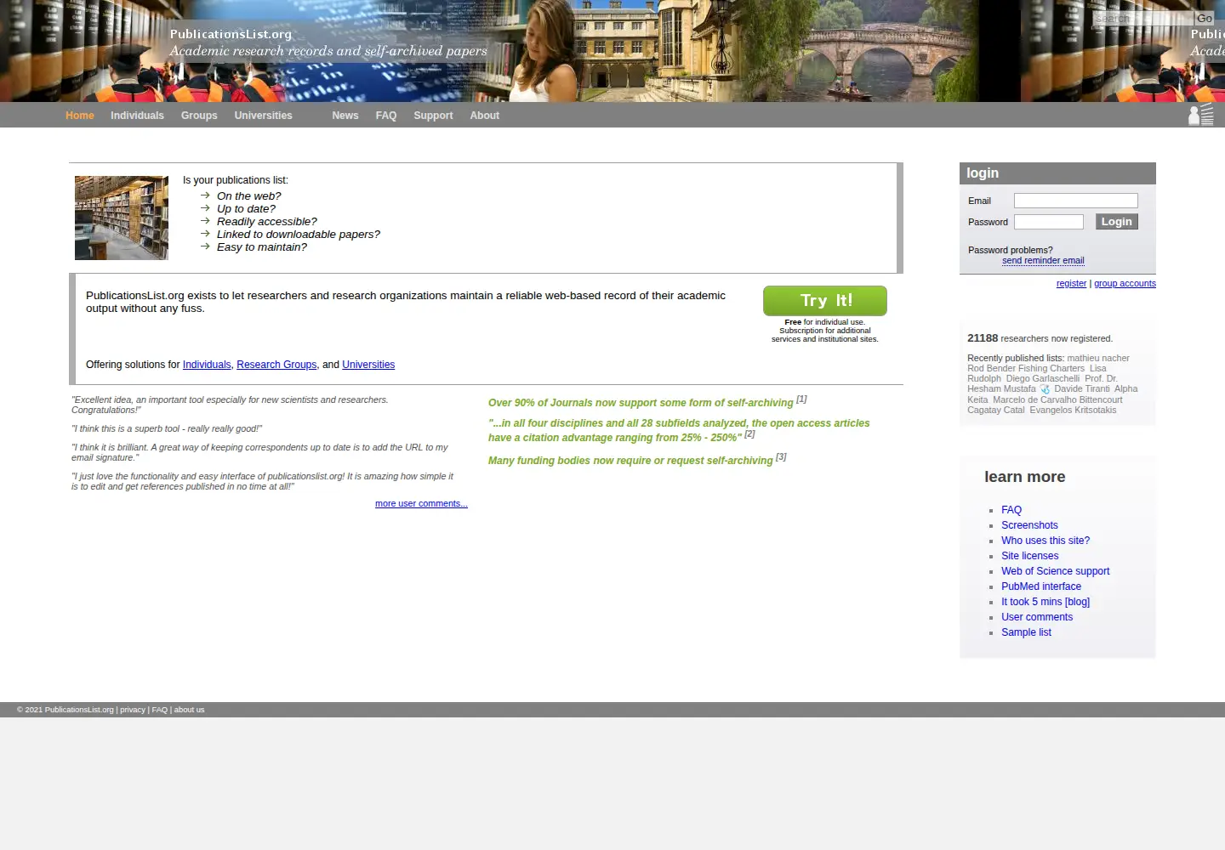Open Who uses this site? link
Image resolution: width=1225 pixels, height=850 pixels.
click(x=1046, y=541)
